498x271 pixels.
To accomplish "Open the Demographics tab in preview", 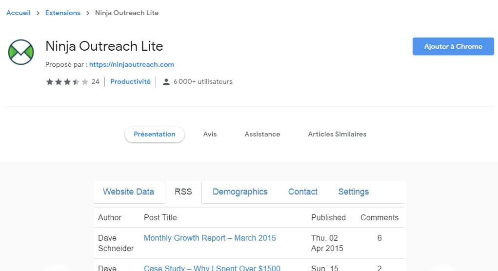I will coord(240,192).
